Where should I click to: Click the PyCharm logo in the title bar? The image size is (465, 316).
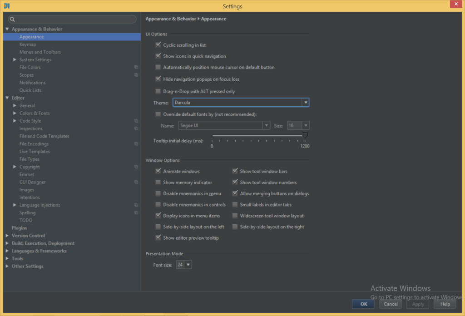point(6,6)
